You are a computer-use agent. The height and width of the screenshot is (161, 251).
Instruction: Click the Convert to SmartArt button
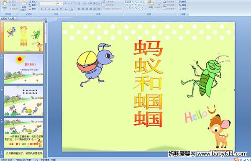(113, 9)
